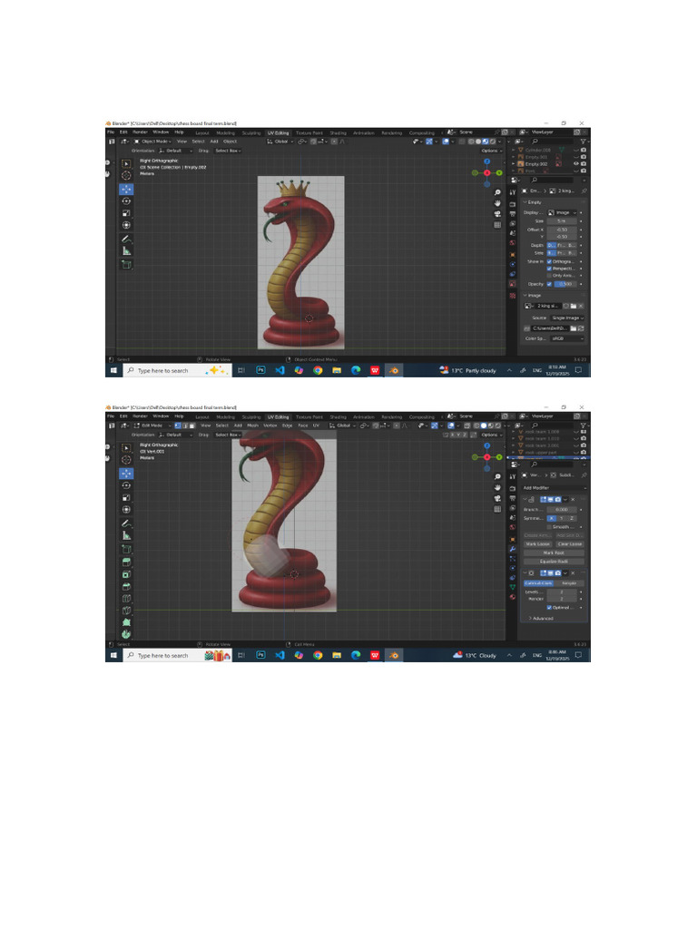The height and width of the screenshot is (929, 697).
Task: Open Edge from taskbar of Edit Mode screenshot
Action: [356, 655]
